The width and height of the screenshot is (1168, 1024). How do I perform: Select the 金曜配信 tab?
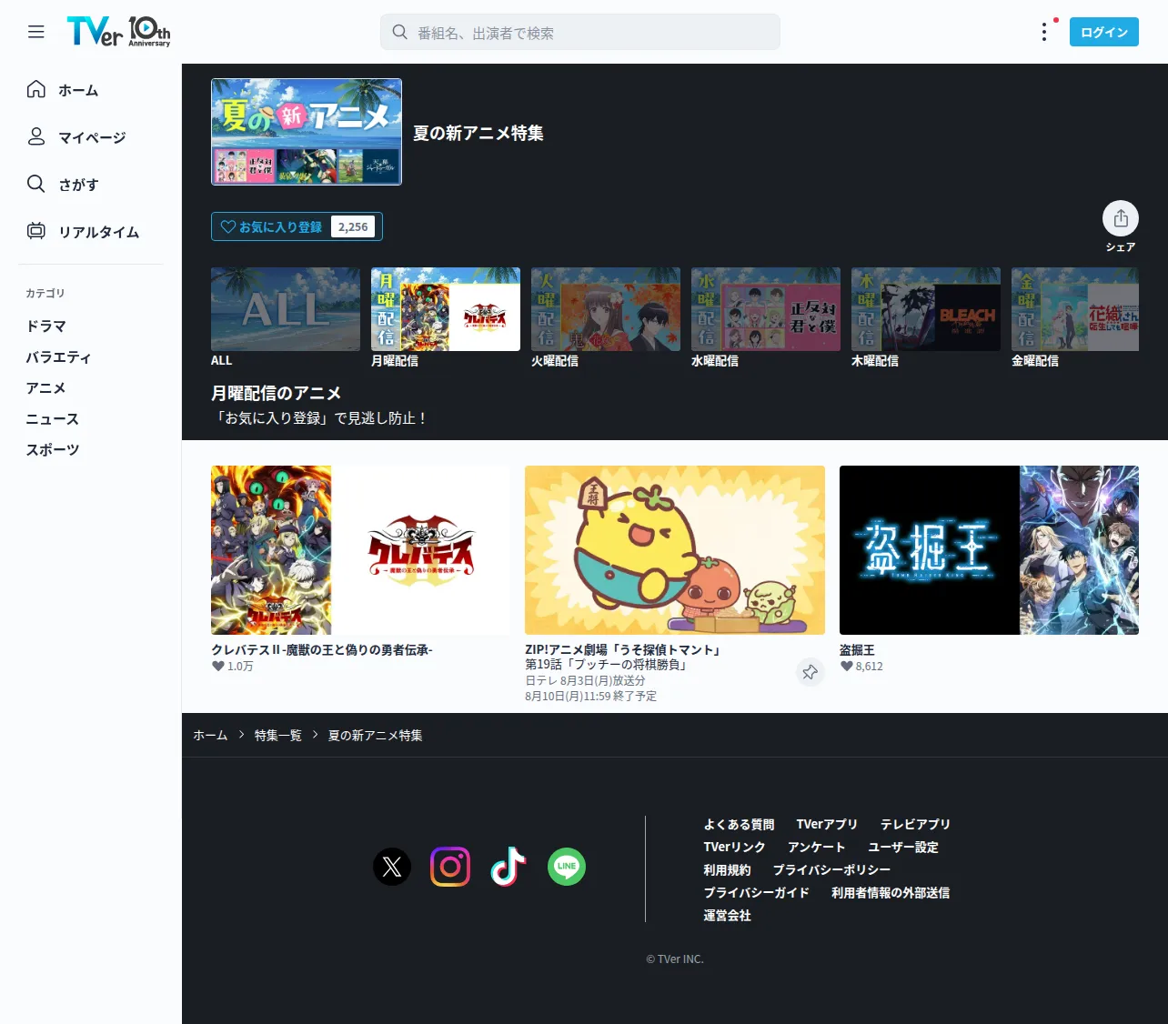click(x=1075, y=317)
